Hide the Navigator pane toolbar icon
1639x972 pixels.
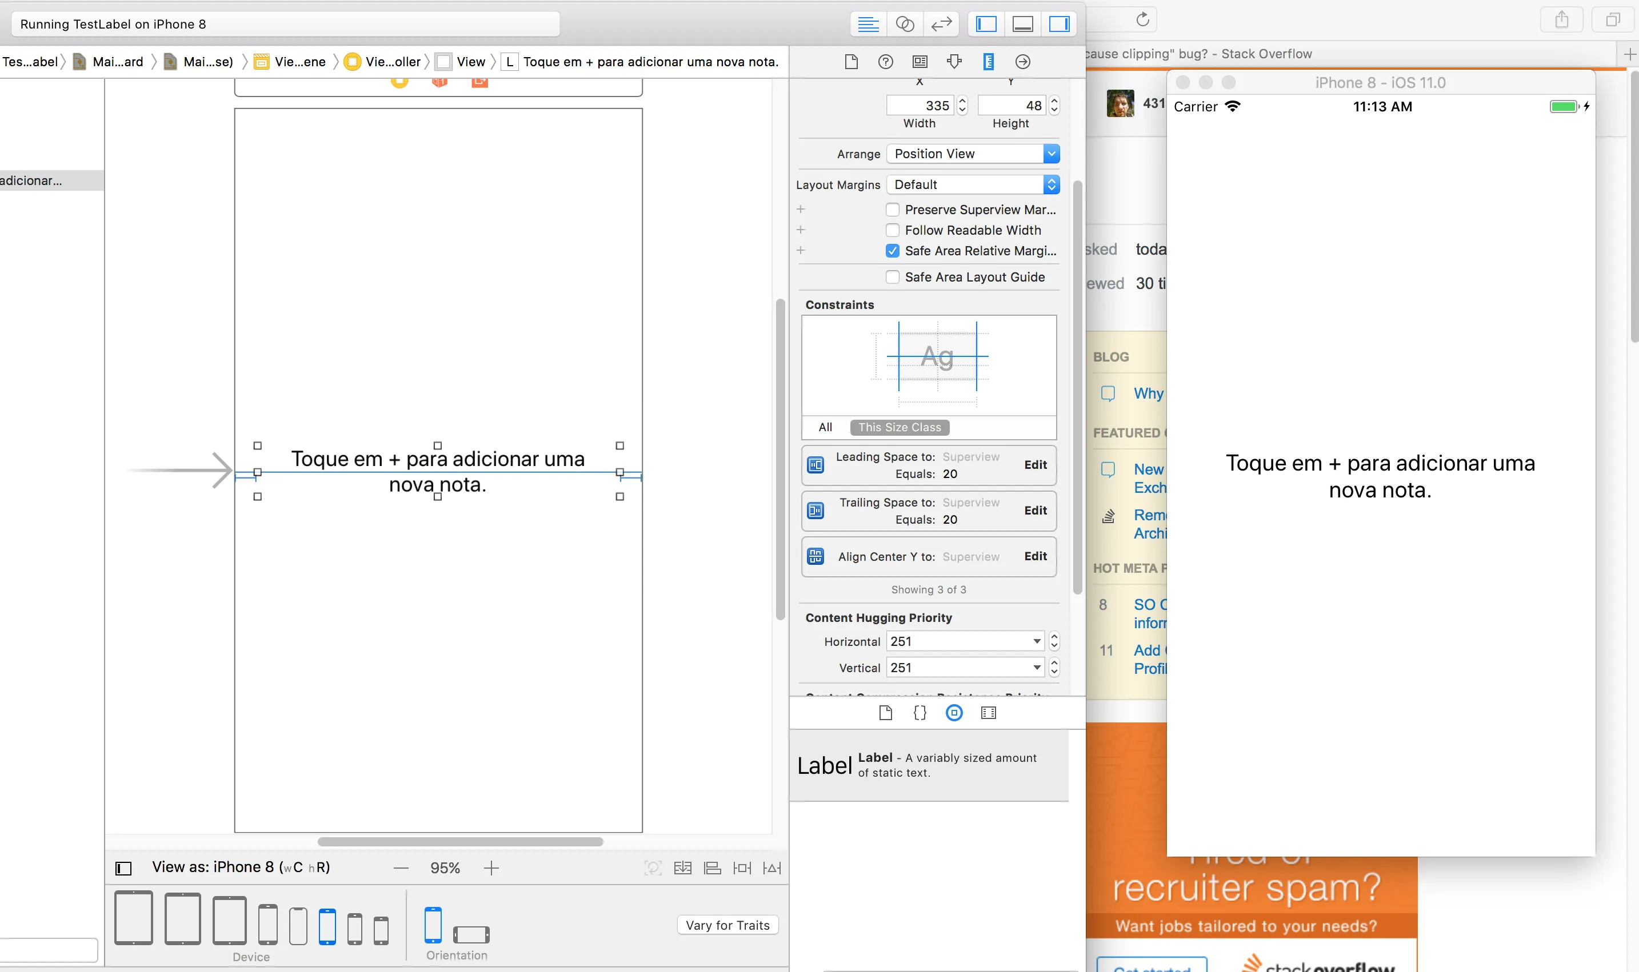(986, 24)
